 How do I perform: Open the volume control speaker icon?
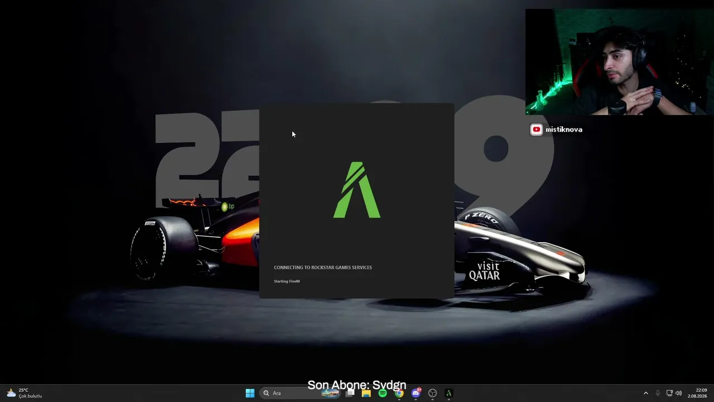(679, 393)
